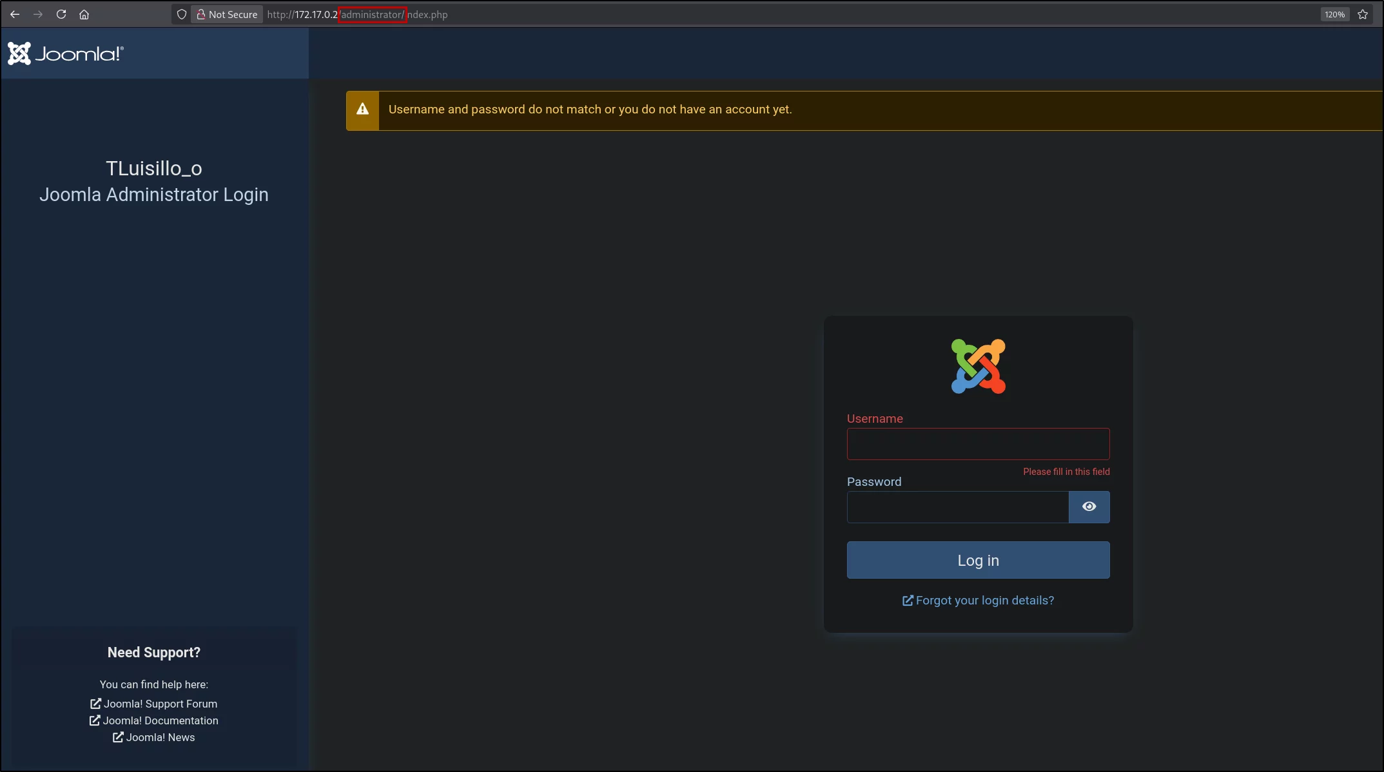
Task: Click the username/password mismatch warning text
Action: point(590,110)
